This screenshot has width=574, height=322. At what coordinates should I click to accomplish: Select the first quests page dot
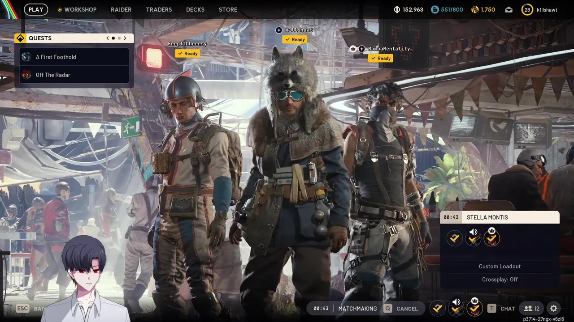pyautogui.click(x=113, y=38)
